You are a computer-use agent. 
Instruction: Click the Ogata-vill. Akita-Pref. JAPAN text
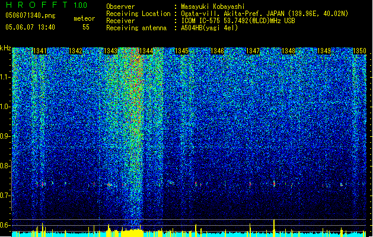pyautogui.click(x=233, y=14)
